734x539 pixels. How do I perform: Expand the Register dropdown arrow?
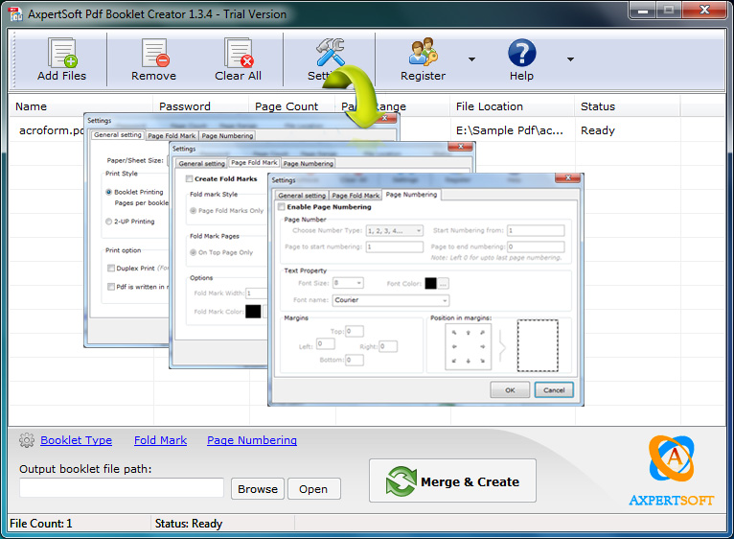471,59
